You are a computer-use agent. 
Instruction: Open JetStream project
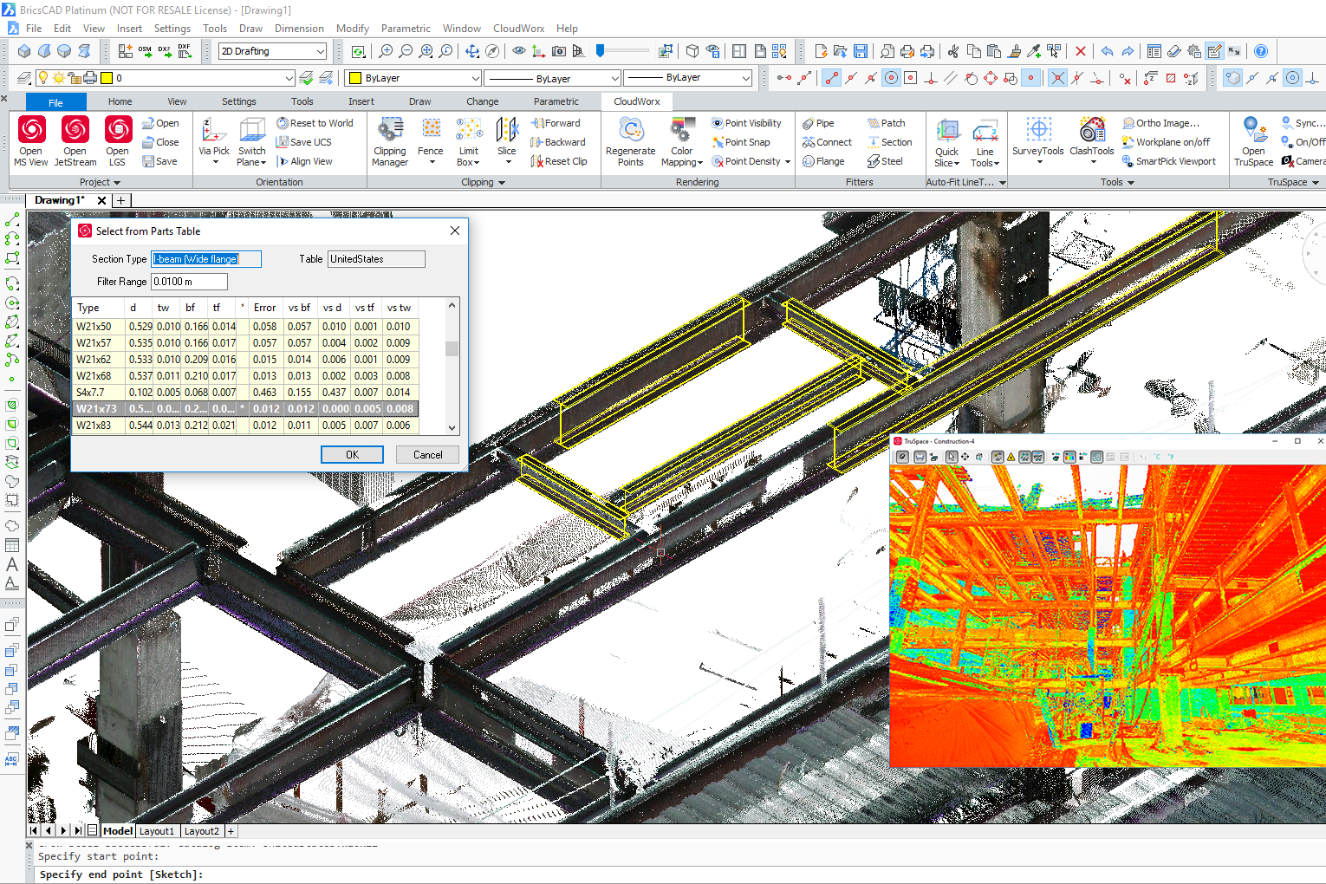(75, 141)
